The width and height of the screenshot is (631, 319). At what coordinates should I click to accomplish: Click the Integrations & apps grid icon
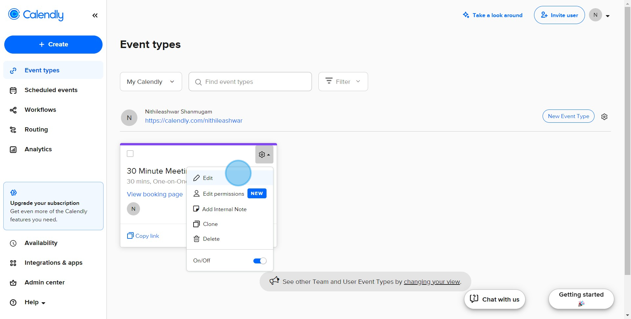13,263
